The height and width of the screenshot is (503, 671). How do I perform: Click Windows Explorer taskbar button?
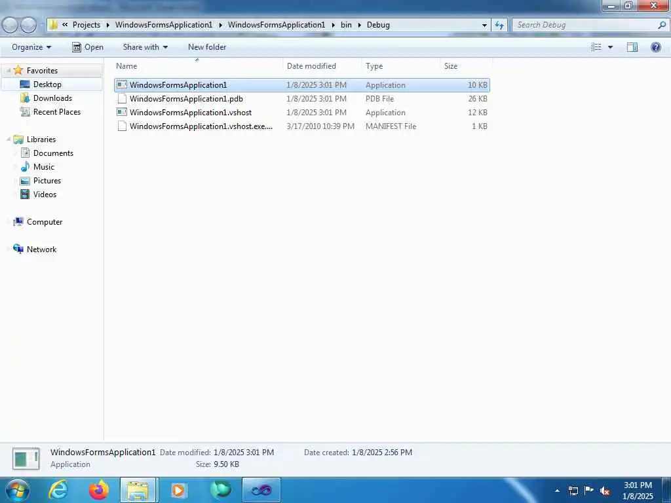pos(139,490)
